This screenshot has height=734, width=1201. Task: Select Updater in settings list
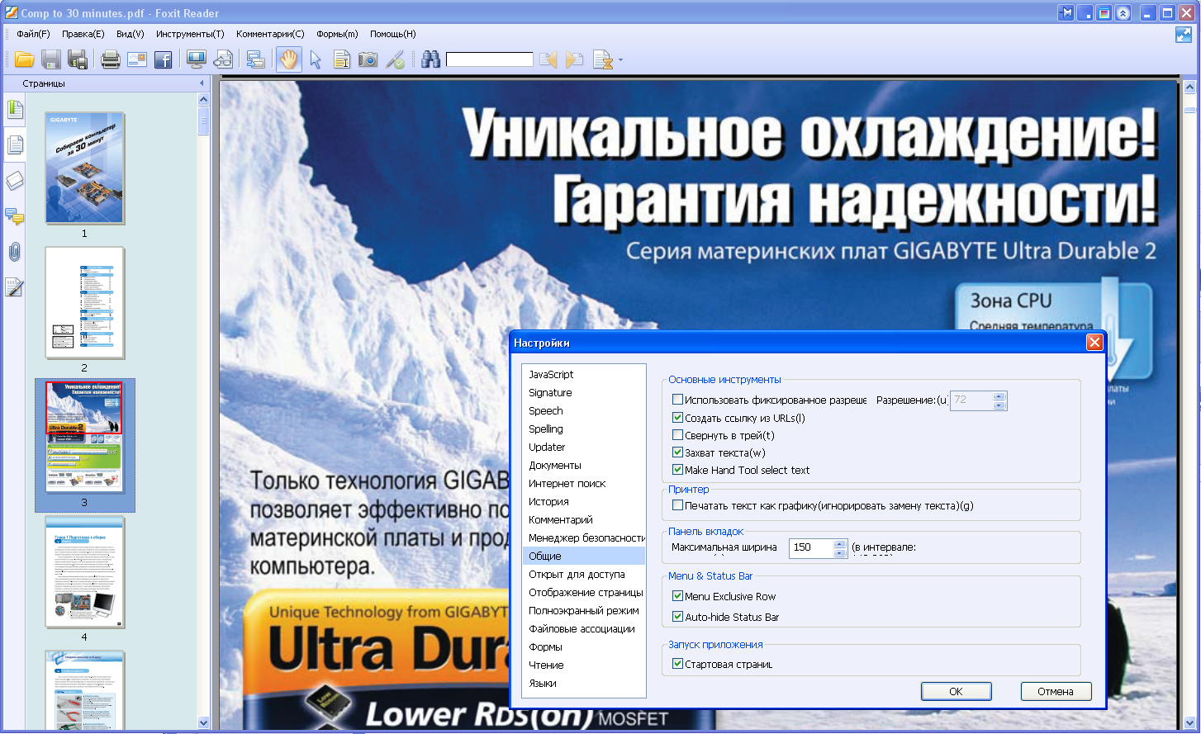tap(584, 447)
